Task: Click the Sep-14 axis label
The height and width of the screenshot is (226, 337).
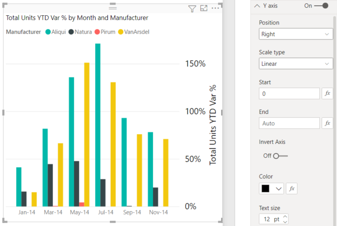Action: click(132, 212)
